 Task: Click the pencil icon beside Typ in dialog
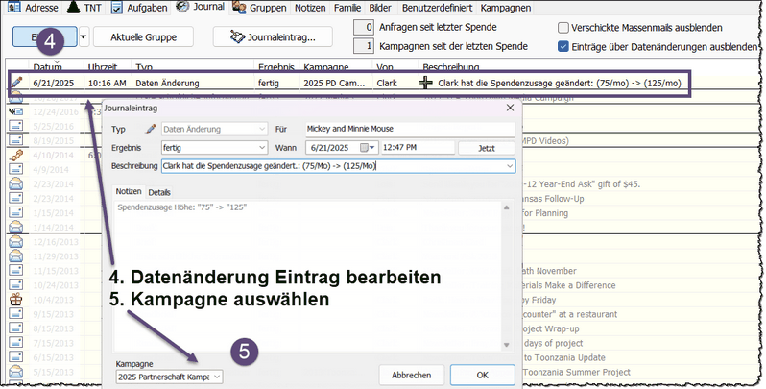click(151, 129)
